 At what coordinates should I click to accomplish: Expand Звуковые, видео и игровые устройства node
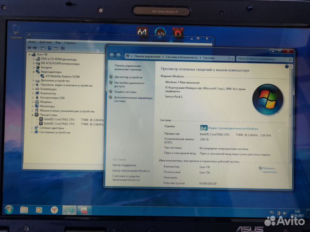pyautogui.click(x=33, y=85)
